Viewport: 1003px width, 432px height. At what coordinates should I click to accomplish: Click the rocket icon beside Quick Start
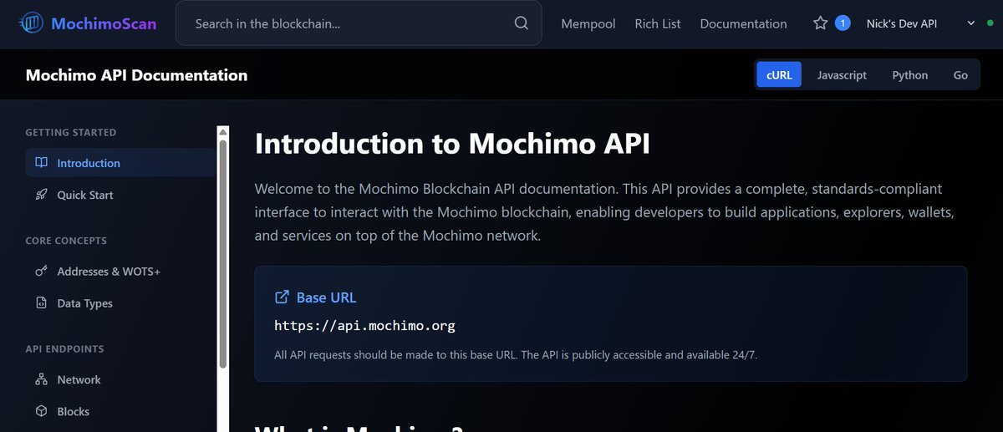pyautogui.click(x=41, y=195)
